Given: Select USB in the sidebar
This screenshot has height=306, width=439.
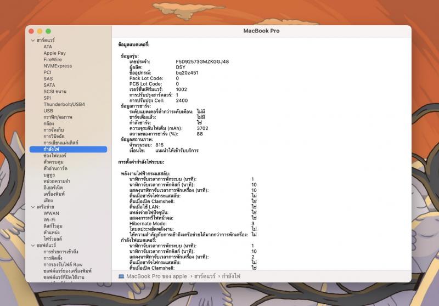Looking at the screenshot, I should [x=48, y=111].
